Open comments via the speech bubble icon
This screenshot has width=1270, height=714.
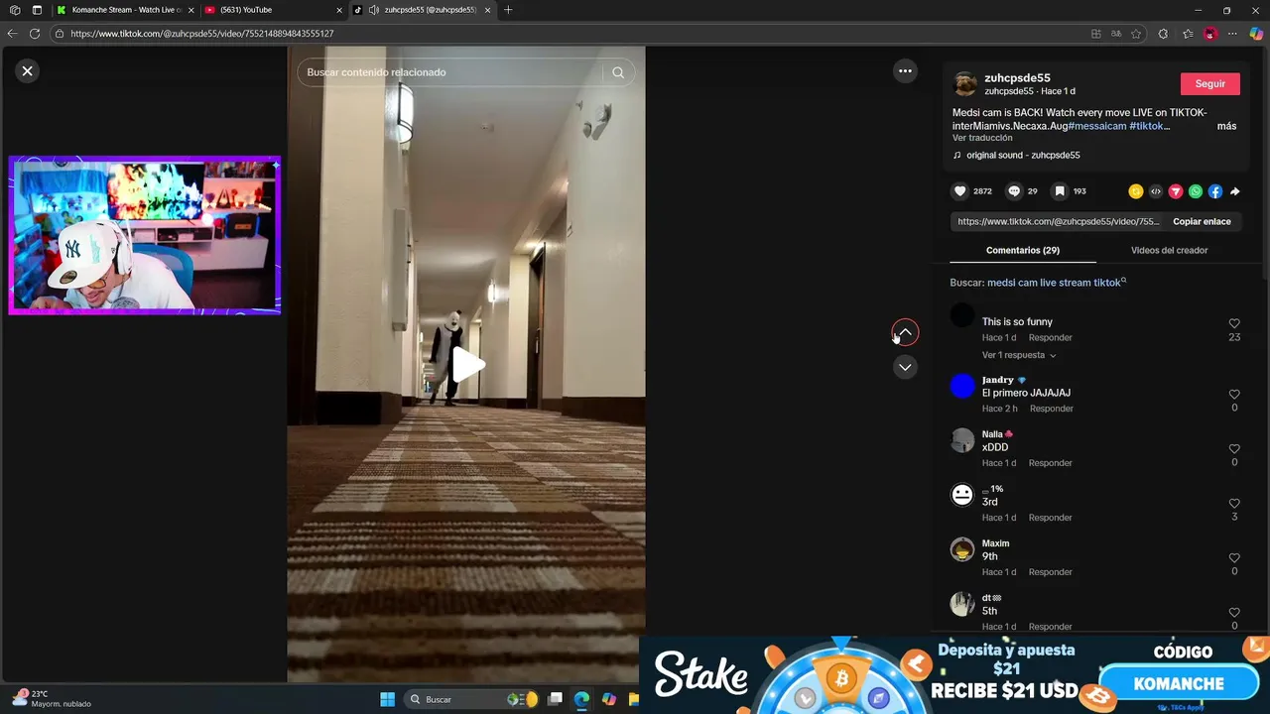(x=1014, y=191)
